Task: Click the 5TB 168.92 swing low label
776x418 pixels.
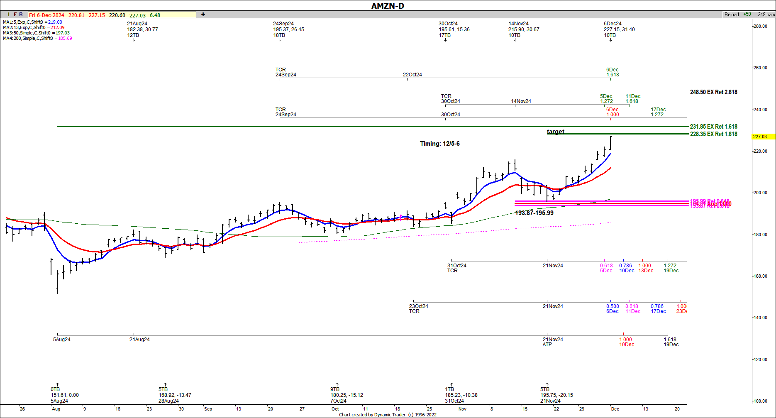Action: (175, 395)
